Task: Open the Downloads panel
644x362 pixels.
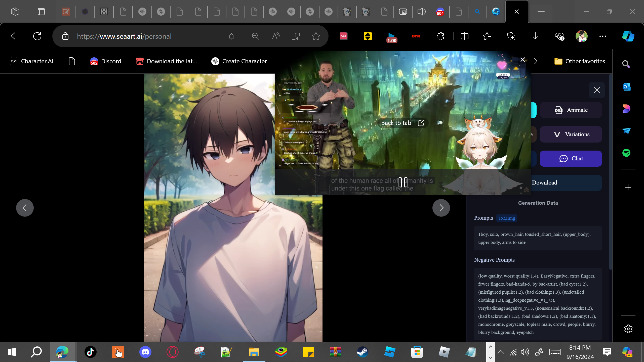Action: pos(535,36)
